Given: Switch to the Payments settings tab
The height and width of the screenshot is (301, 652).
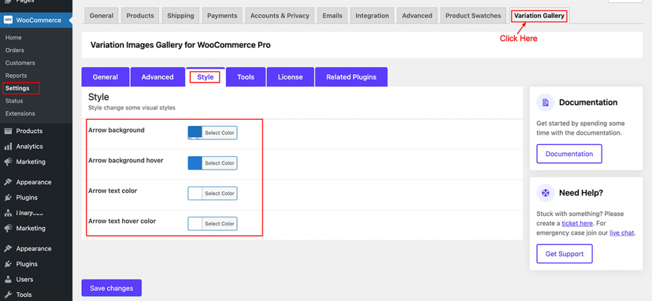Looking at the screenshot, I should click(222, 16).
